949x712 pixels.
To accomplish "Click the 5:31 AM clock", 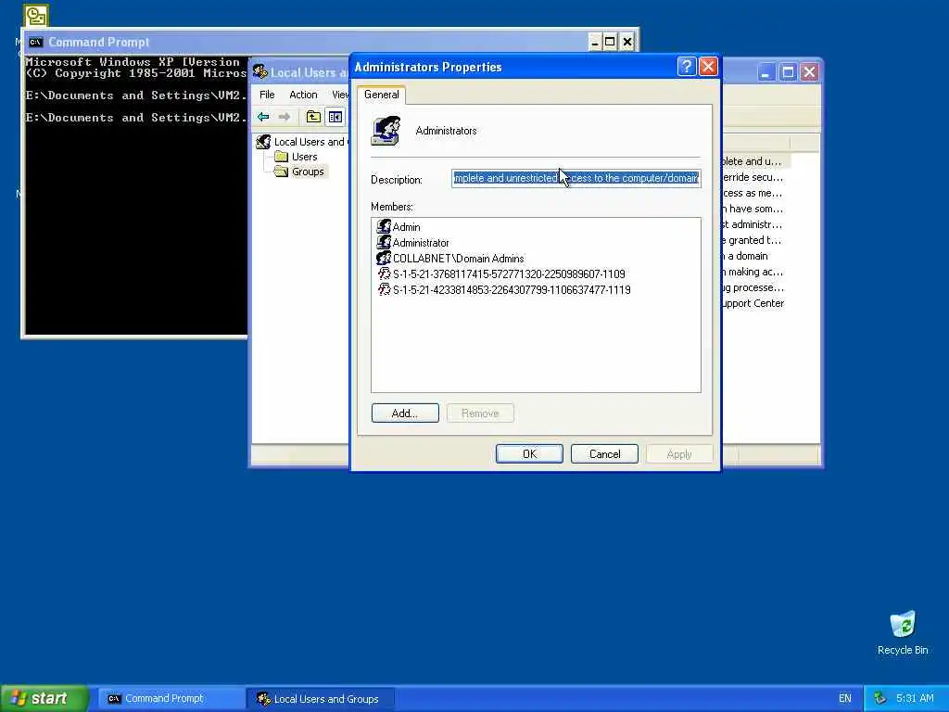I will [x=915, y=698].
